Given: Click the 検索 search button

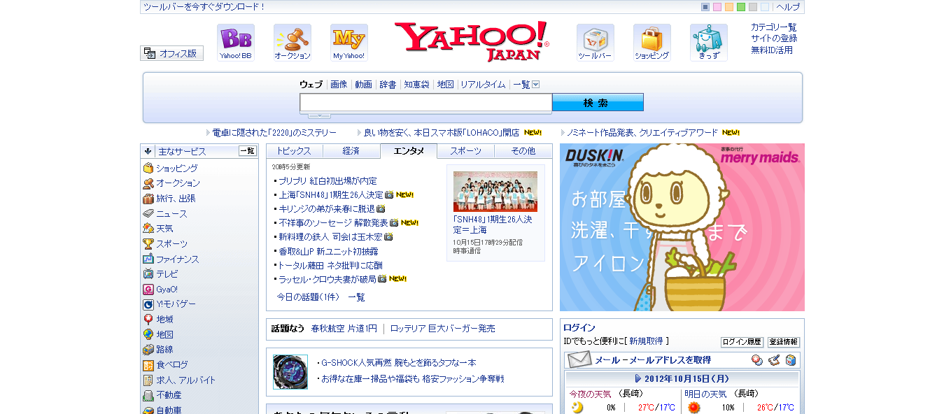Looking at the screenshot, I should pyautogui.click(x=598, y=102).
